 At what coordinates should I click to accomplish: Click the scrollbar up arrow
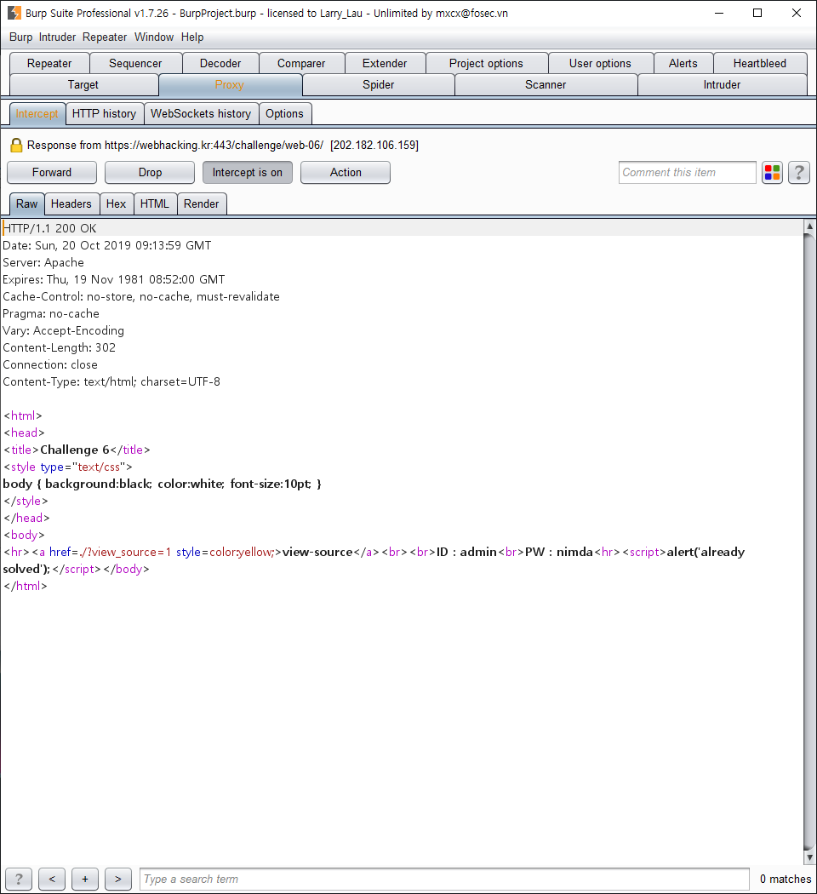(809, 226)
